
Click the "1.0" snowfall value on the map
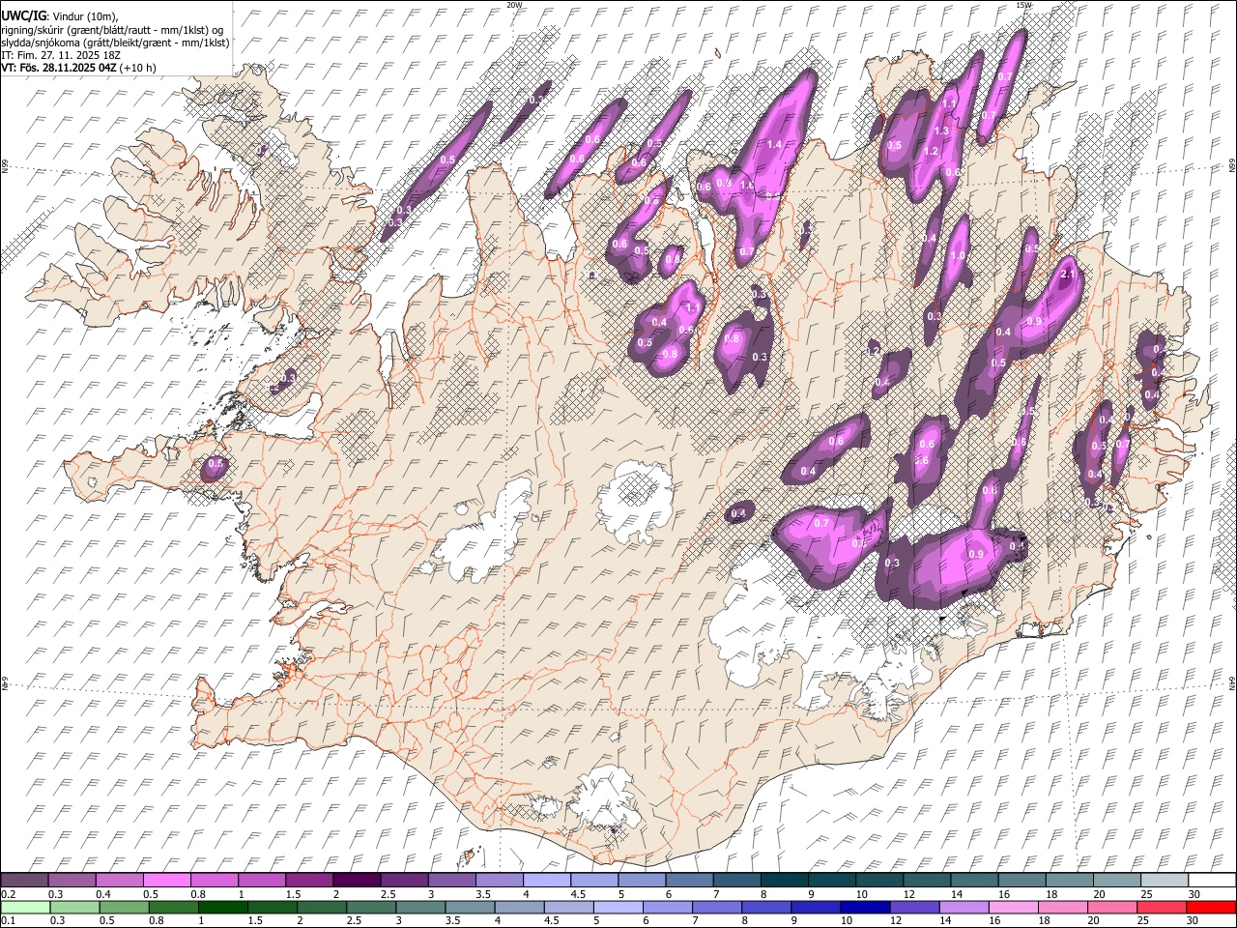point(958,256)
